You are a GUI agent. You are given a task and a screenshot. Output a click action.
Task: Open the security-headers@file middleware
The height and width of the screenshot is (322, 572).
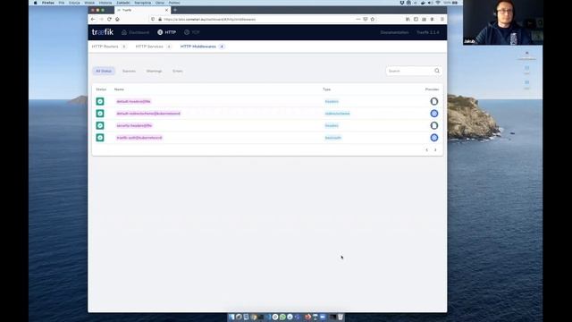(134, 125)
